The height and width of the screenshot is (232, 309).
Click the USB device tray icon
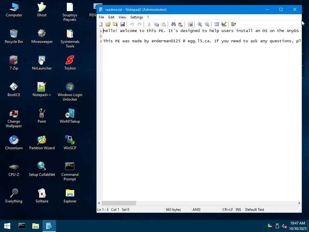coord(277,226)
